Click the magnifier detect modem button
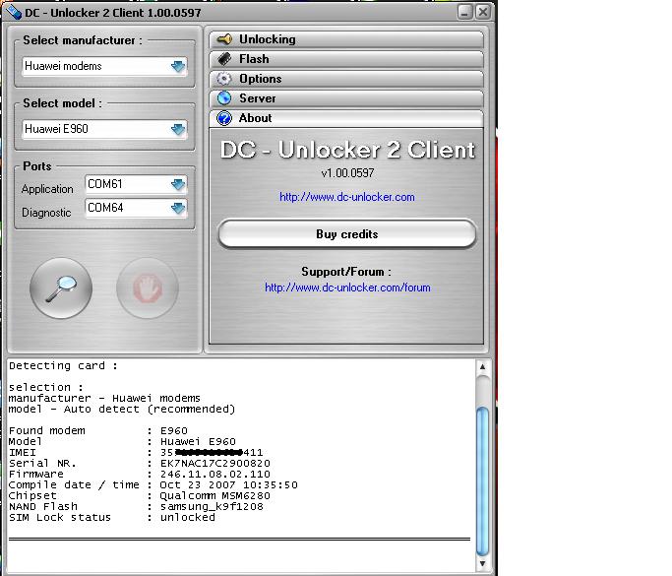 (61, 288)
